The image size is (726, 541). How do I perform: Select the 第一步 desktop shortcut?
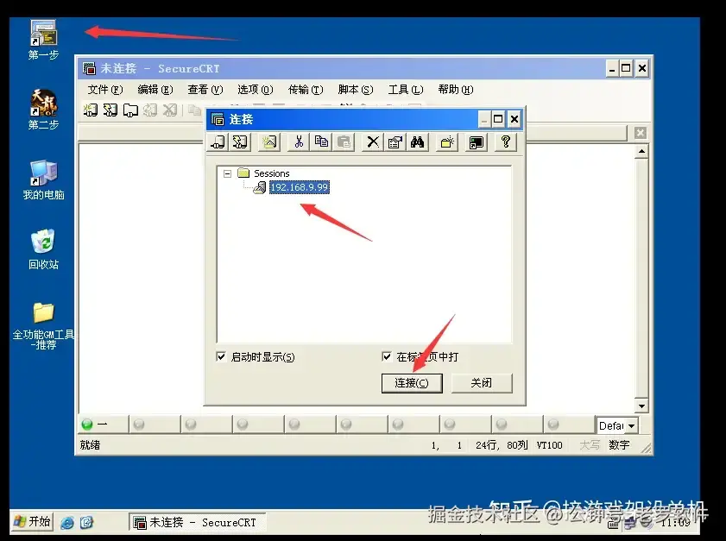[43, 40]
